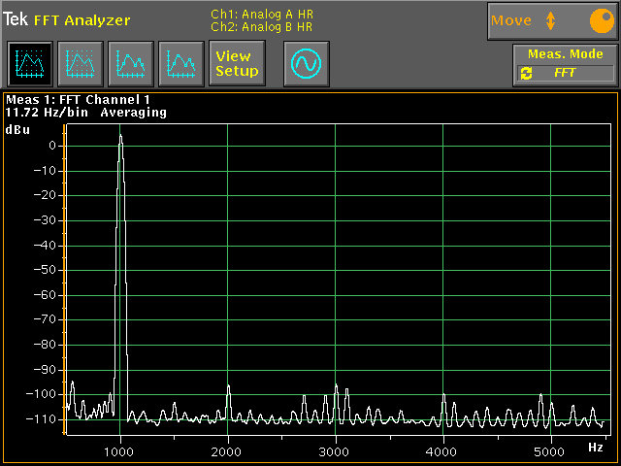Screen dimensions: 621x466
Task: Click the Averaging status text
Action: click(x=133, y=113)
